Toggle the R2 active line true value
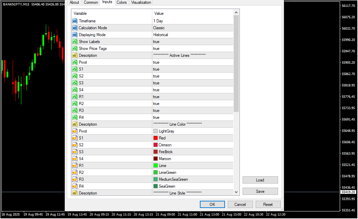 156,104
